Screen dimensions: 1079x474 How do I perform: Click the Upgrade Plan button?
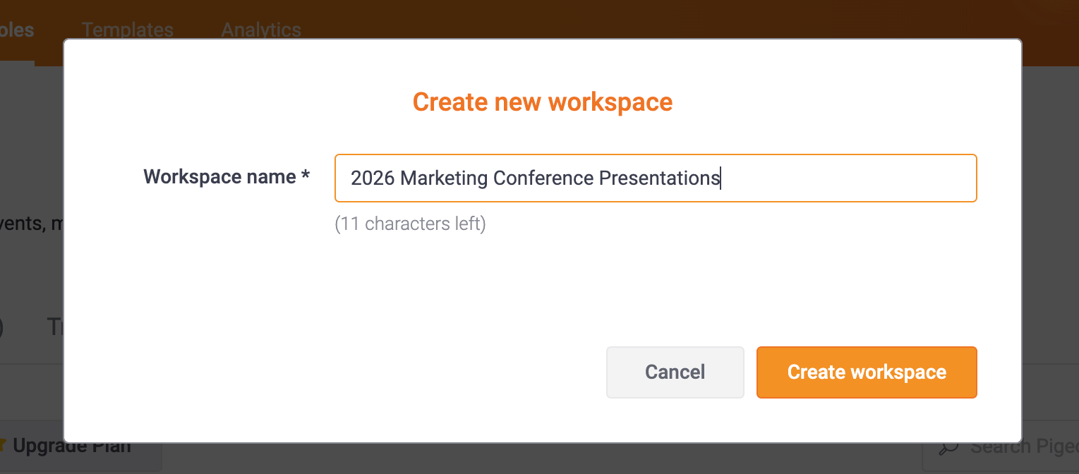[x=71, y=446]
